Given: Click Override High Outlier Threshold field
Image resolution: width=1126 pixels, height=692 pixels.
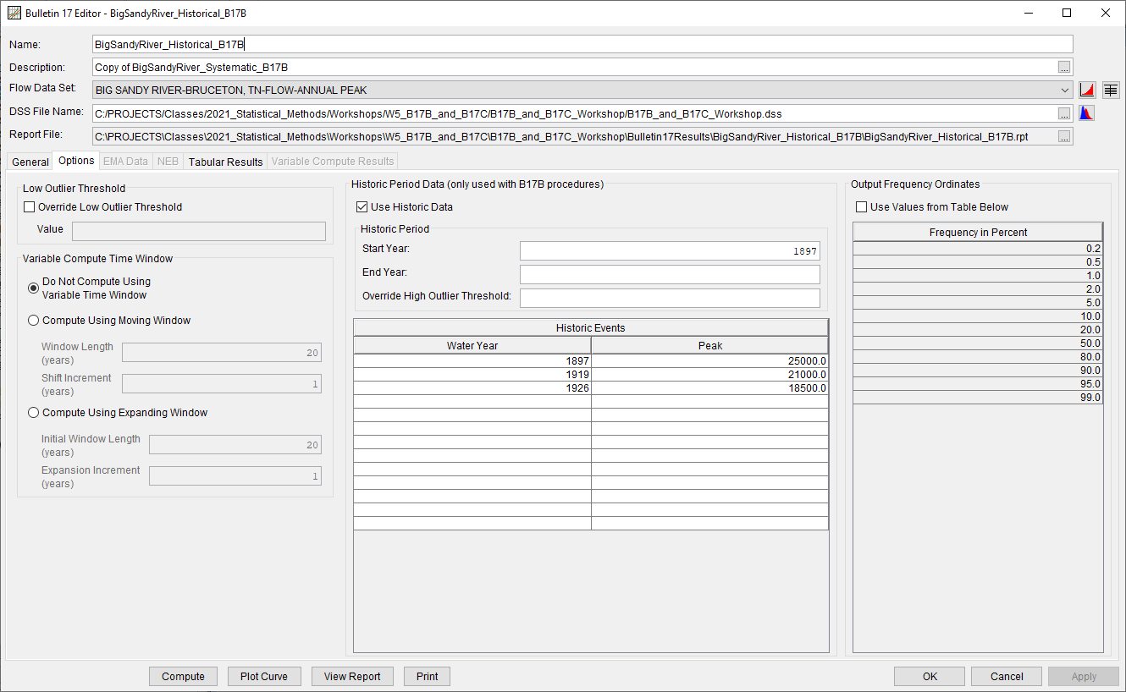Looking at the screenshot, I should pos(670,298).
